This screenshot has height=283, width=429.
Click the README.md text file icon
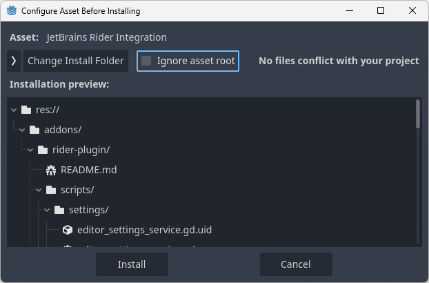51,170
